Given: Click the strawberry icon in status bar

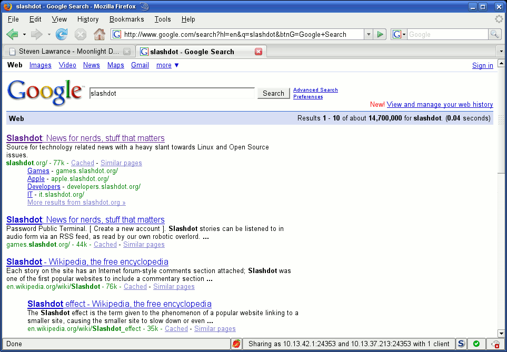Looking at the screenshot, I should 236,344.
